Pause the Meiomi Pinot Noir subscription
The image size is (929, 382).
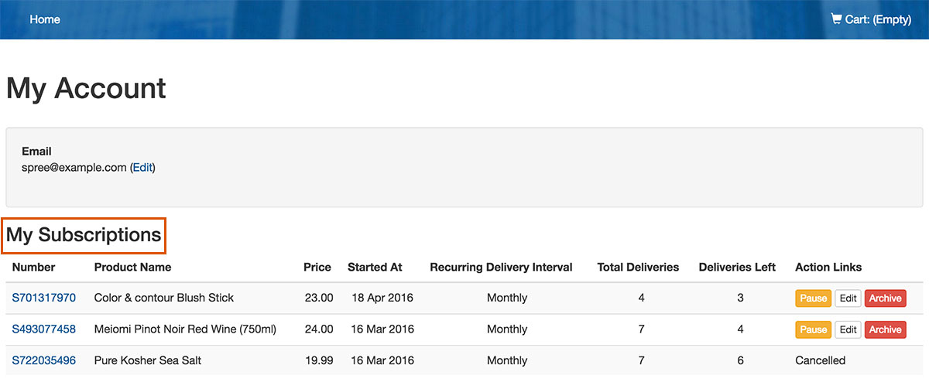click(x=813, y=329)
